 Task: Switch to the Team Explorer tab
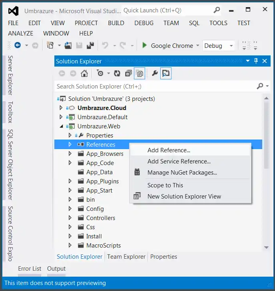[x=126, y=257]
